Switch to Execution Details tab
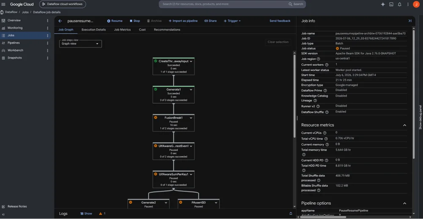Viewport: 423px width, 219px height. pyautogui.click(x=93, y=30)
